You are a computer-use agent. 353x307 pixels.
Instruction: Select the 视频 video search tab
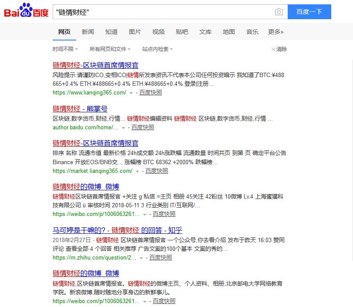[158, 31]
